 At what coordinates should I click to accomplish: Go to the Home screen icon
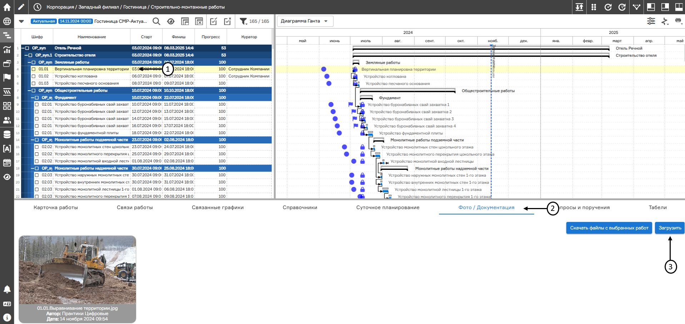7,7
